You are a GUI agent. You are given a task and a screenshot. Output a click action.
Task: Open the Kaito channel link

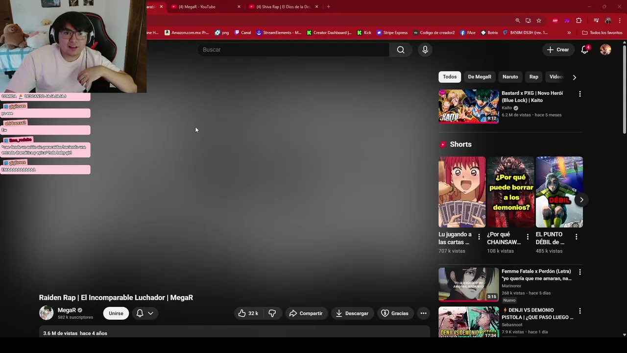point(506,108)
